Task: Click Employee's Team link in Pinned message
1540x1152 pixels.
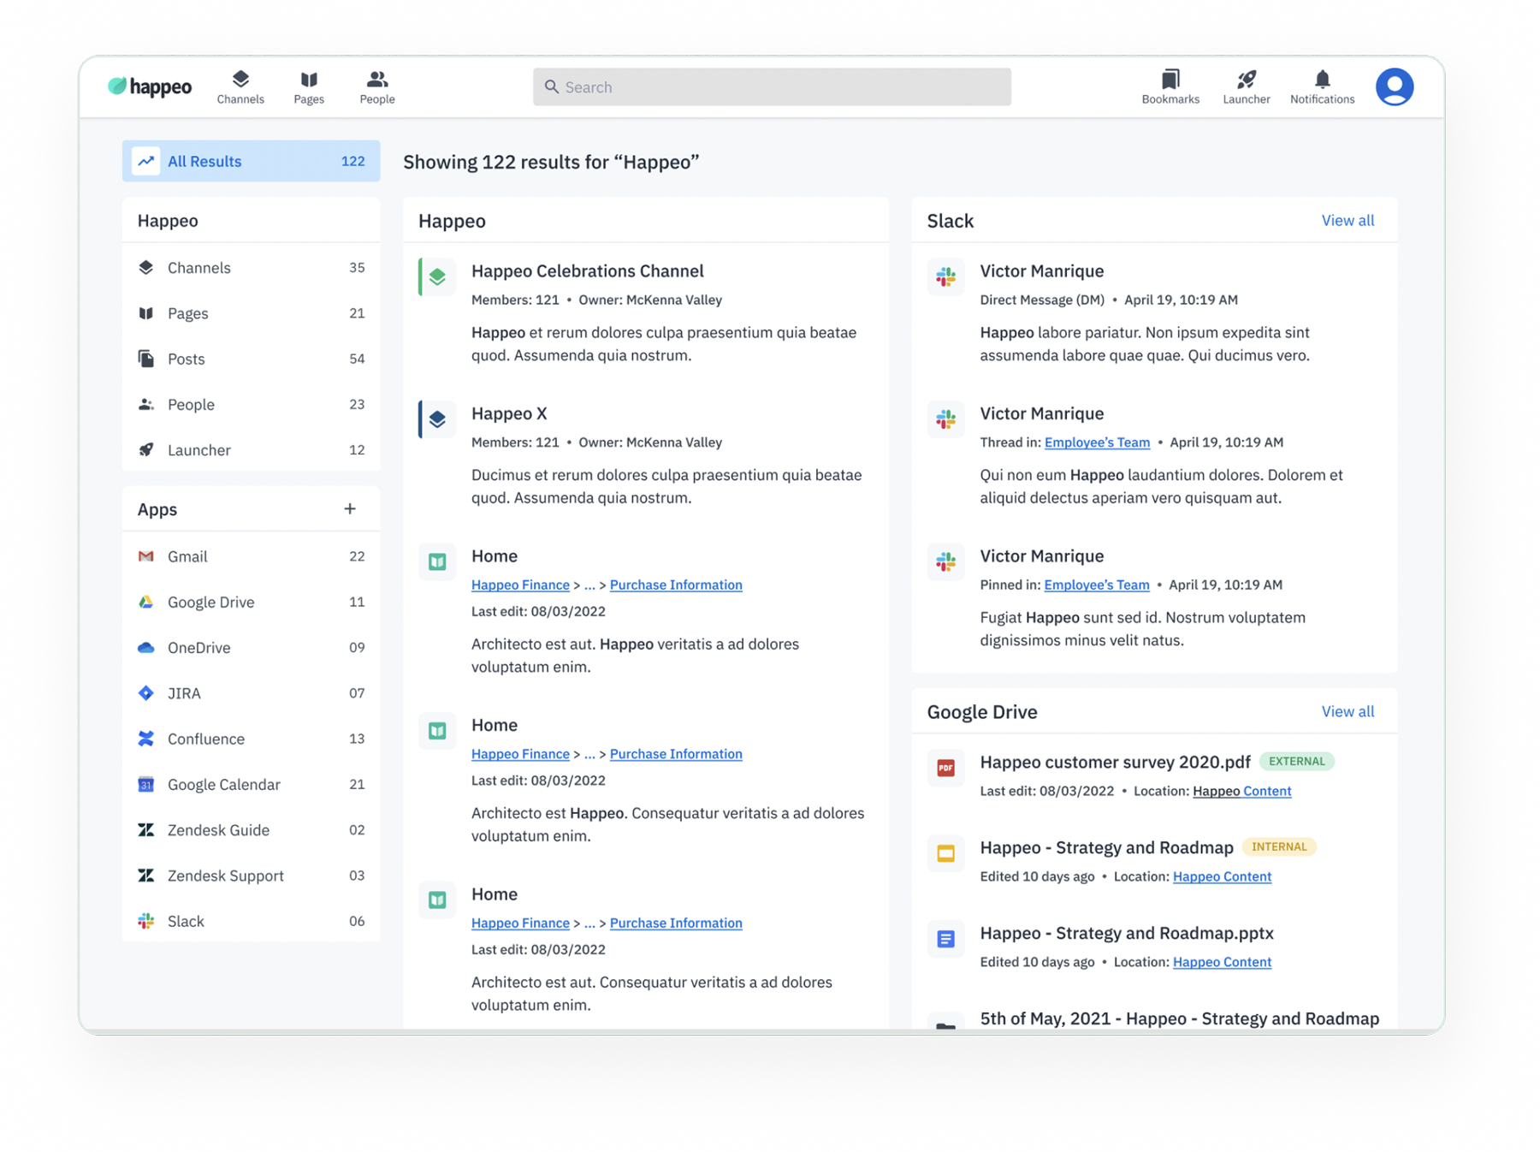Action: coord(1096,585)
